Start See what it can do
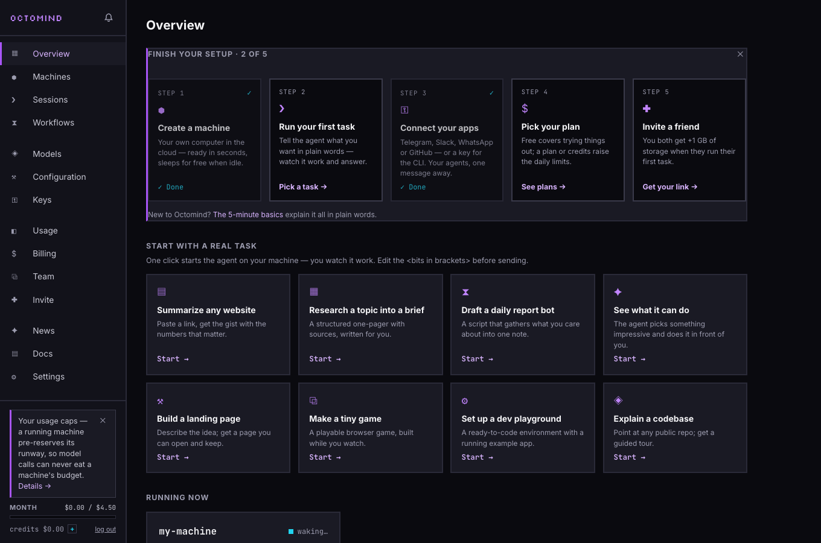 [x=630, y=359]
